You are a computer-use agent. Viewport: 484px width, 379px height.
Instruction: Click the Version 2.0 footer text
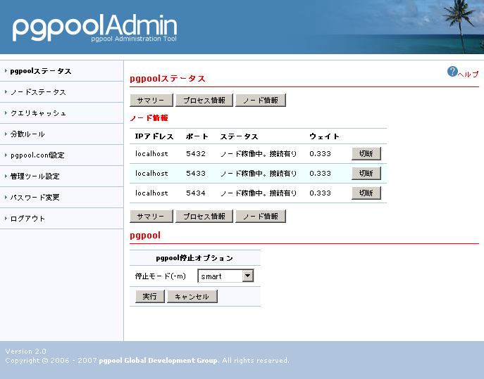[26, 352]
